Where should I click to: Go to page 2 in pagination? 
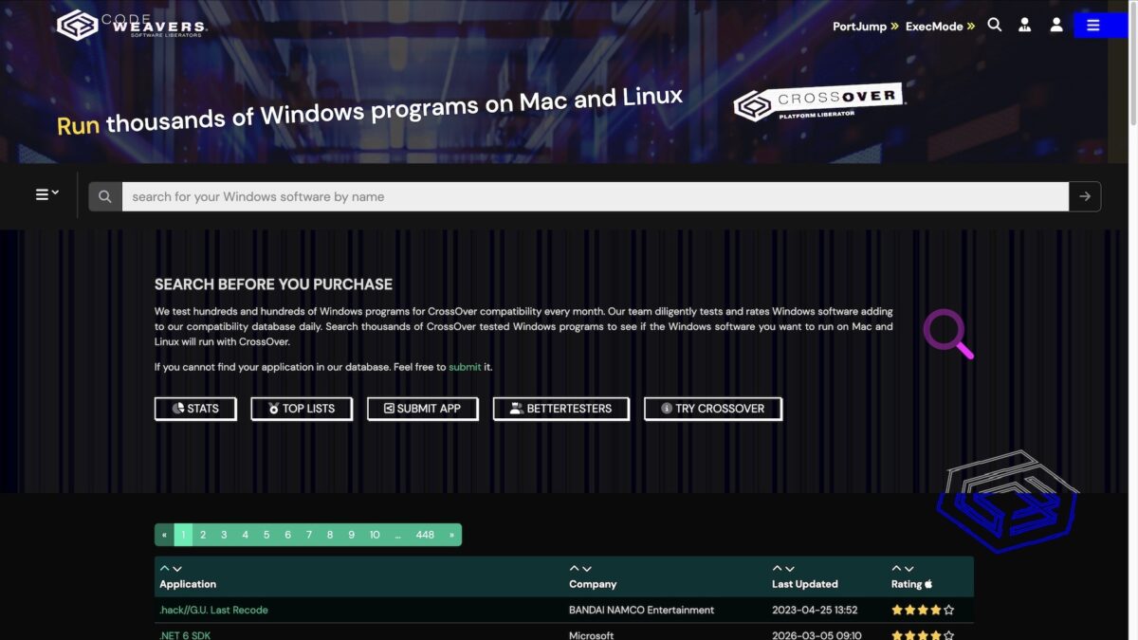click(x=203, y=535)
